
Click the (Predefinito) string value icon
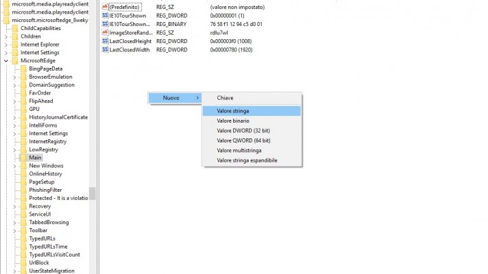pos(105,7)
